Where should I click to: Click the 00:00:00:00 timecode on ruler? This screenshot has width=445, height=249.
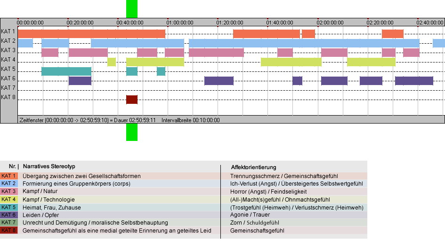[30, 23]
